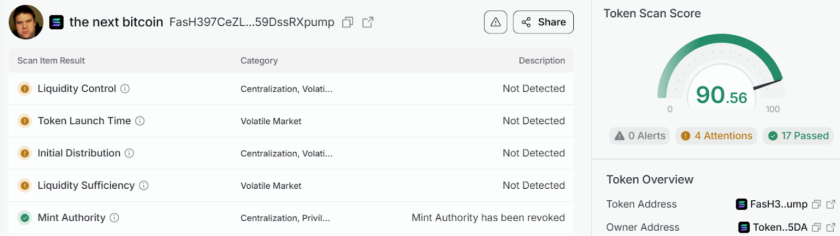Click the info icon next to Initial Distribution
The width and height of the screenshot is (840, 236).
(129, 153)
